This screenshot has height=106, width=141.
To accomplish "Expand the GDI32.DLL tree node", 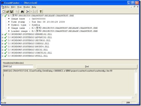I will click(3, 50).
